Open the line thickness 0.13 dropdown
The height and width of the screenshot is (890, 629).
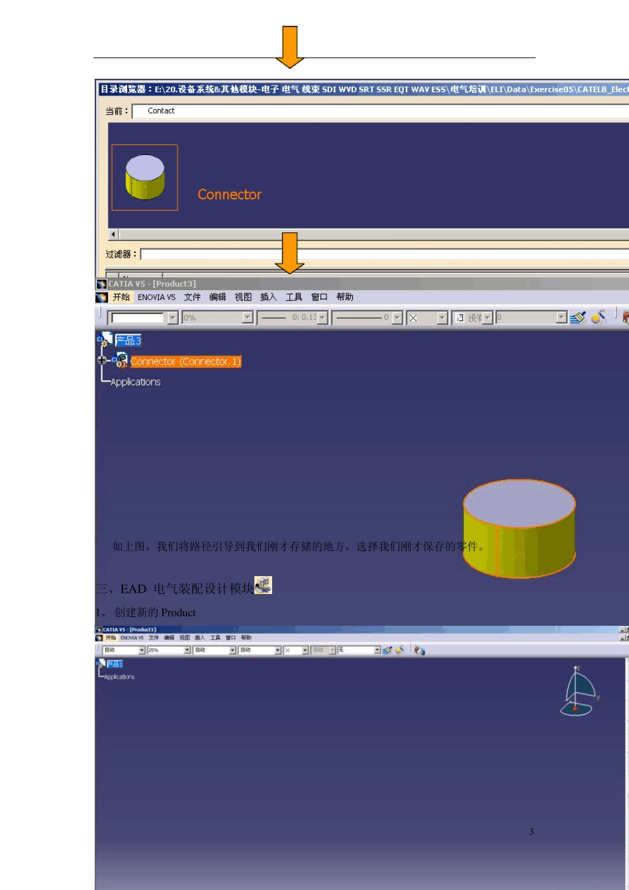(x=322, y=318)
